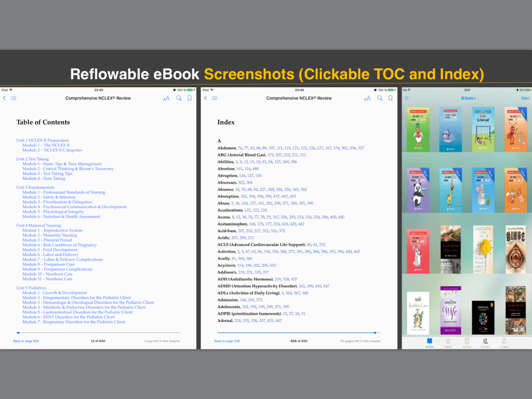Open the panda cover book
This screenshot has width=532, height=399.
(418, 190)
